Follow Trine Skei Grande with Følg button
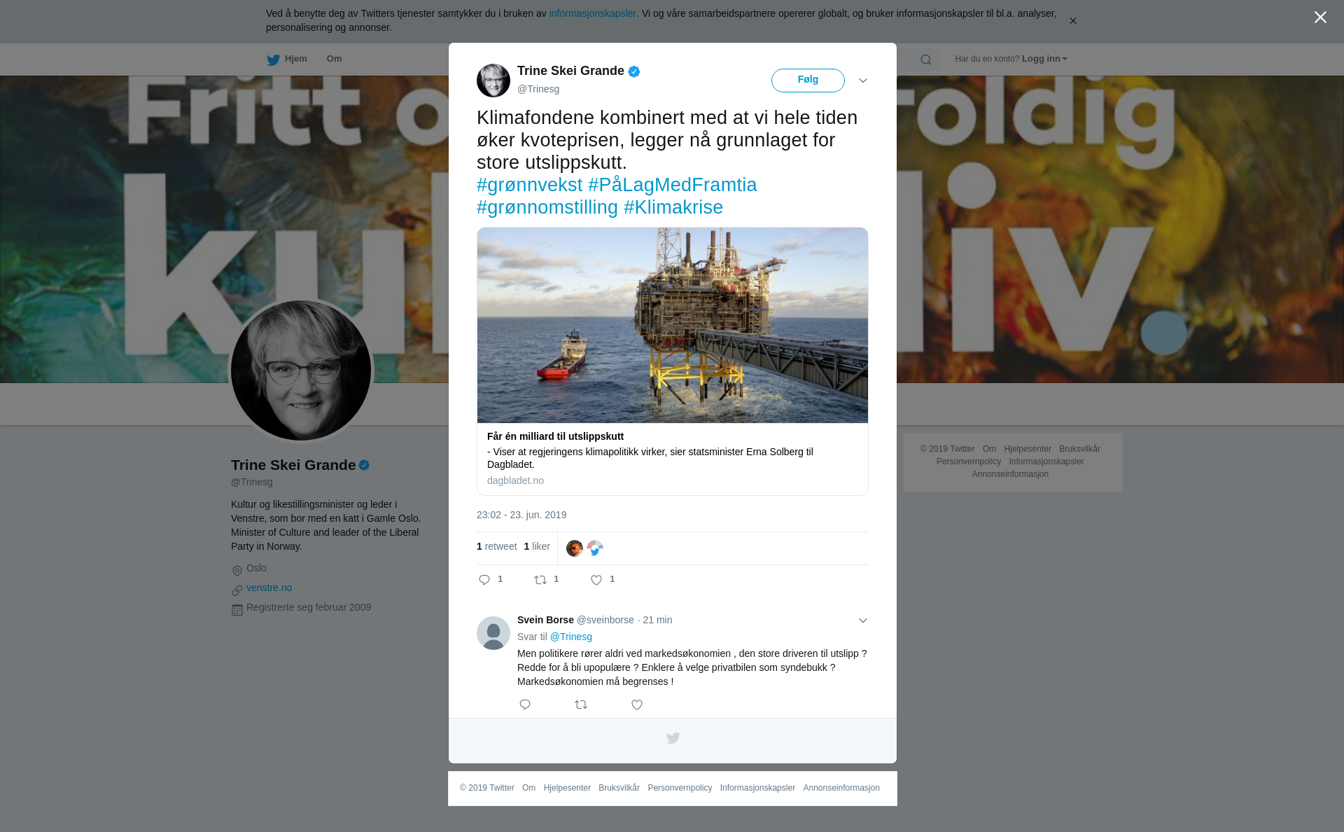Screen dimensions: 1344x832 tap(808, 81)
